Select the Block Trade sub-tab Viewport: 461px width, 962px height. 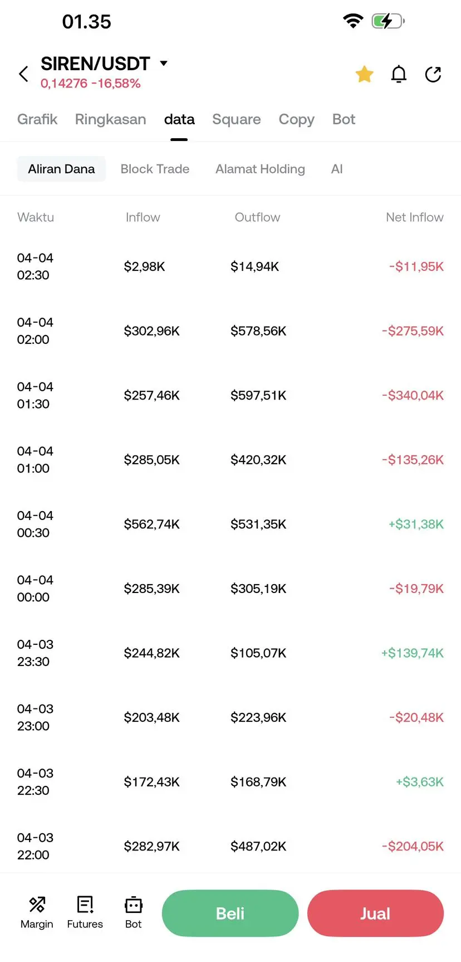coord(155,169)
